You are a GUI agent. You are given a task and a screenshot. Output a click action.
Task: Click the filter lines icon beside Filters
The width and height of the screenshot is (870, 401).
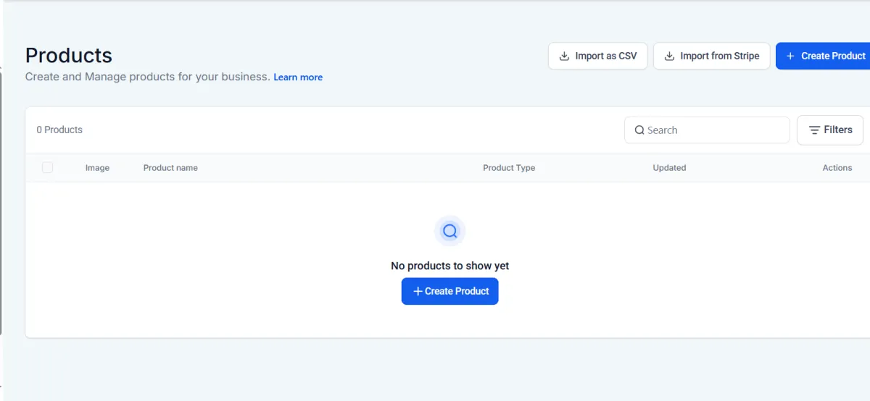coord(814,130)
